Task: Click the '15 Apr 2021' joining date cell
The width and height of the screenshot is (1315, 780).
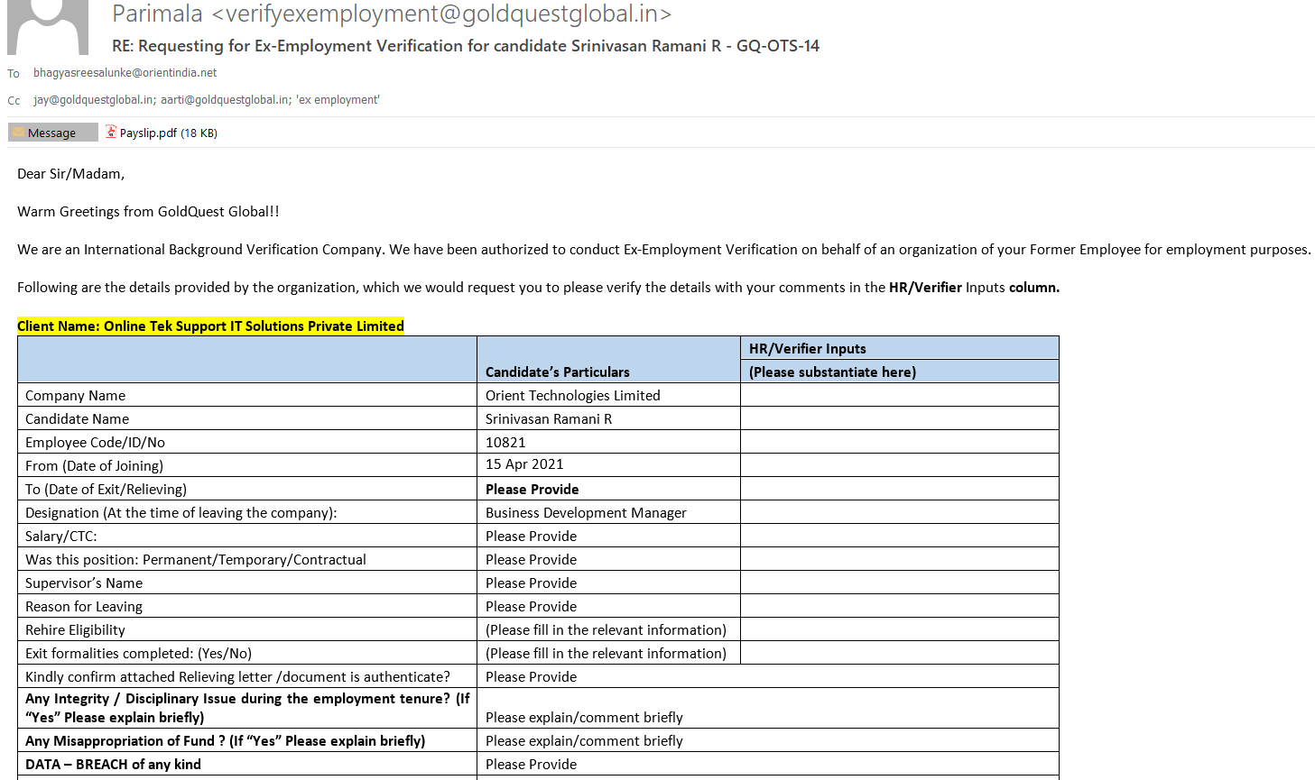Action: 524,464
